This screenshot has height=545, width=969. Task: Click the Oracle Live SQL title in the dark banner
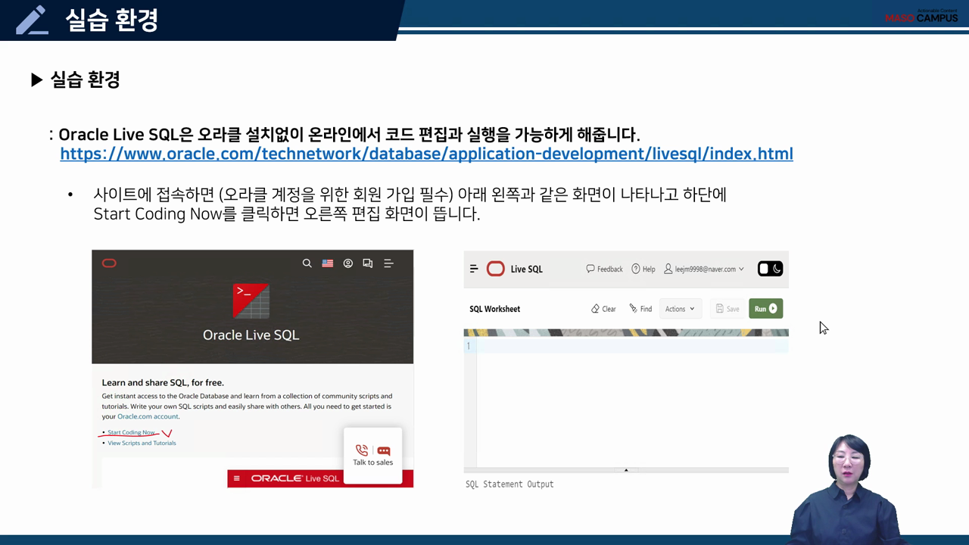[x=251, y=335]
